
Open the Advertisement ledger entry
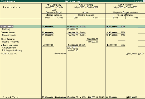coord(9,48)
